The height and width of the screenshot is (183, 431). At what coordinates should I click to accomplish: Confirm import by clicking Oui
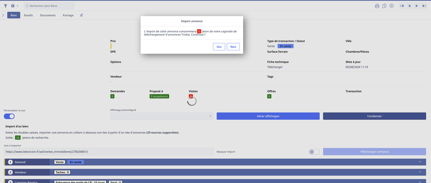coord(219,47)
